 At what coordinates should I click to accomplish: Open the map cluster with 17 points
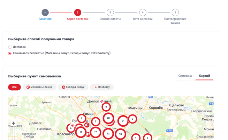pos(96,132)
